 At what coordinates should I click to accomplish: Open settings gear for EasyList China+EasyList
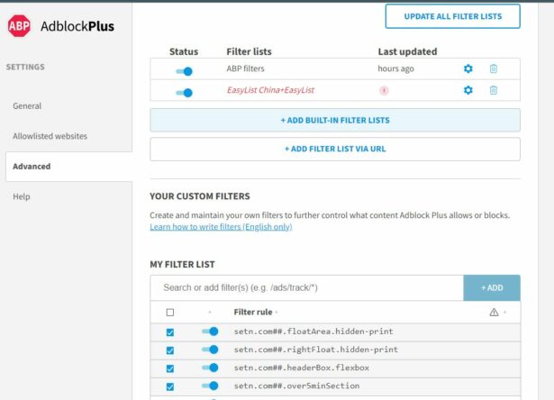(x=468, y=90)
